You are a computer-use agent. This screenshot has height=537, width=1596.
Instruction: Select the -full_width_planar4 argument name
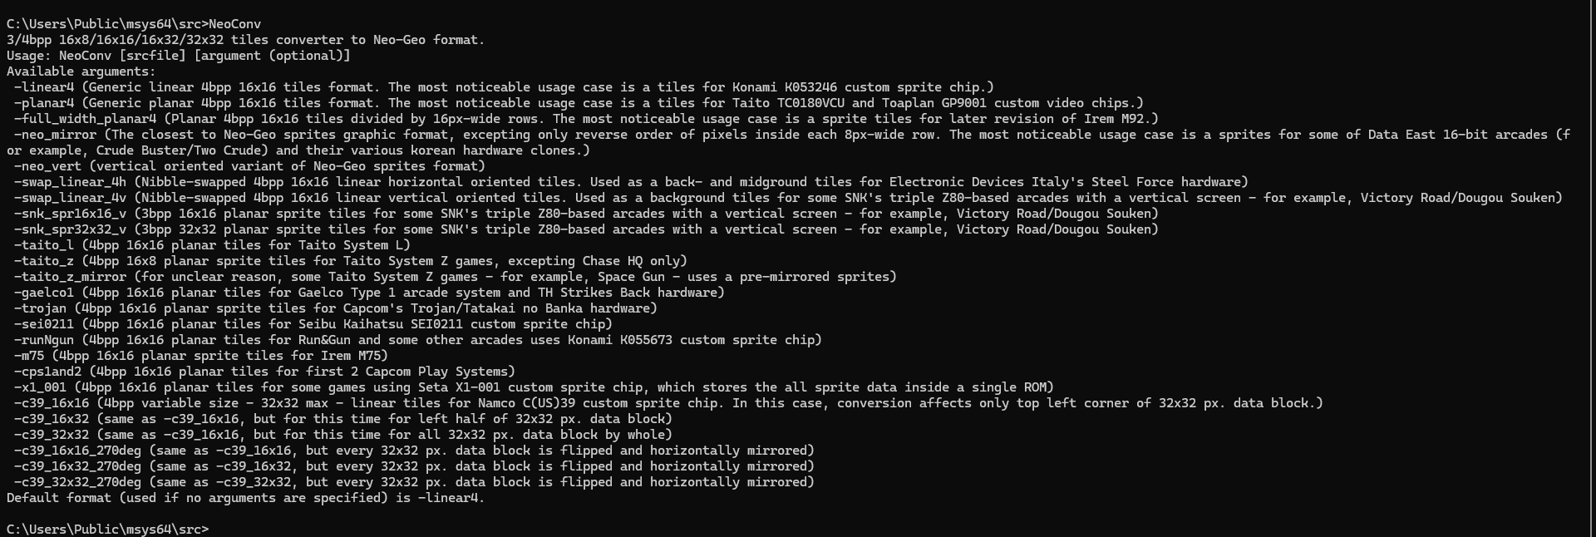(85, 119)
